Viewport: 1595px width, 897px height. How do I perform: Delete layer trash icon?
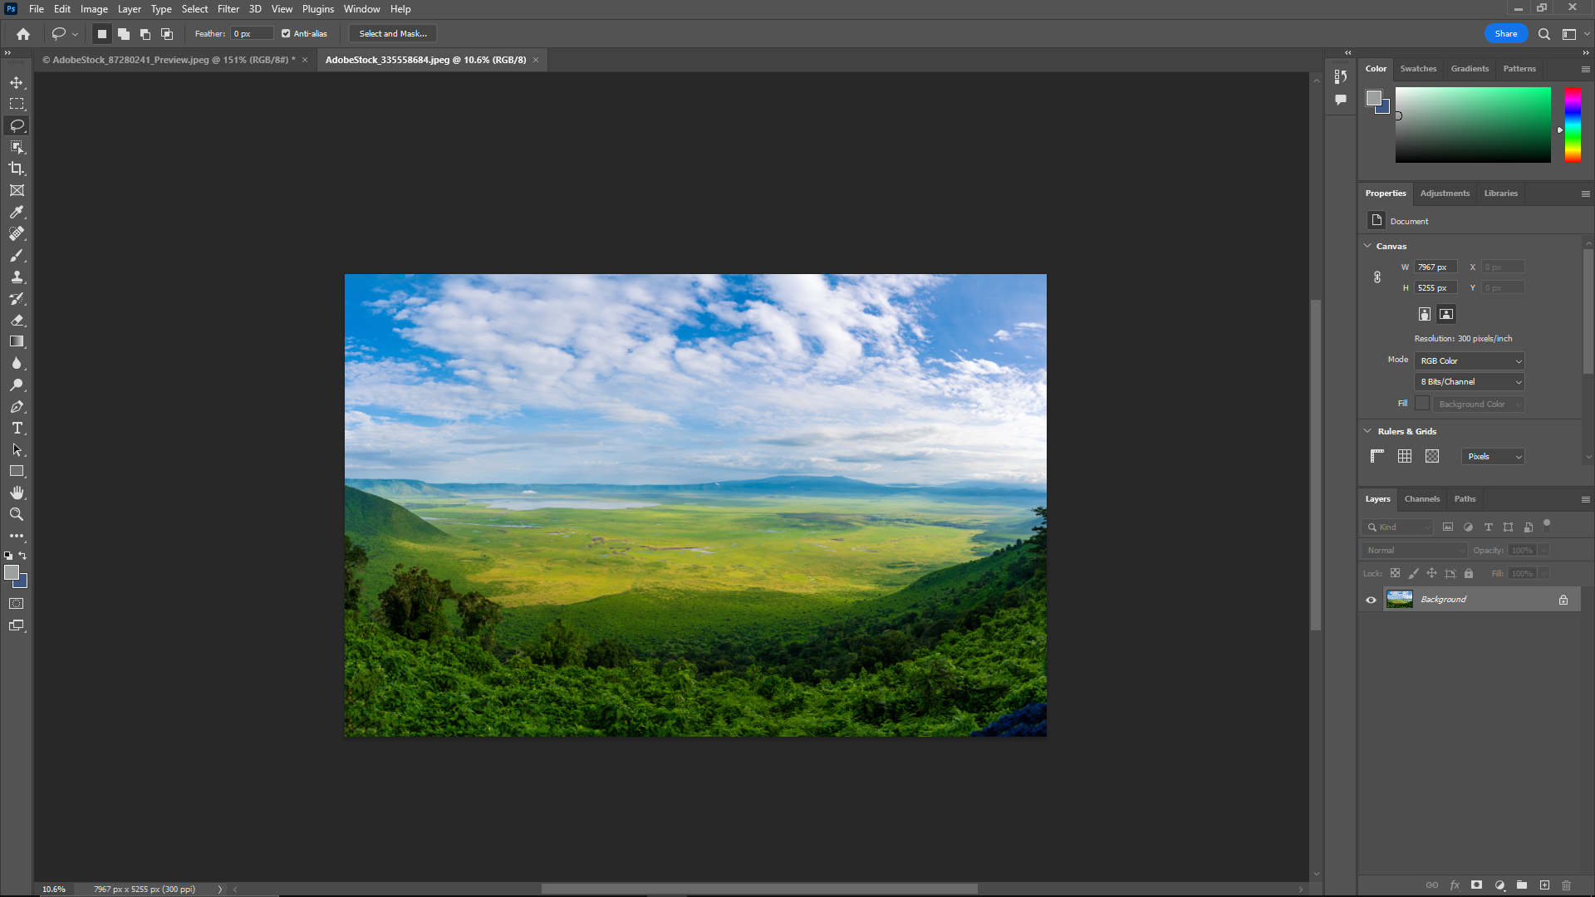(x=1566, y=885)
